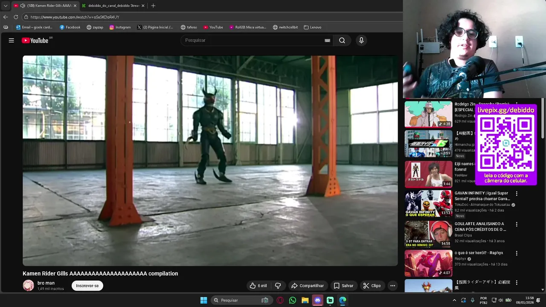This screenshot has height=307, width=546.
Task: Click the Compartilhar share button
Action: tap(307, 286)
